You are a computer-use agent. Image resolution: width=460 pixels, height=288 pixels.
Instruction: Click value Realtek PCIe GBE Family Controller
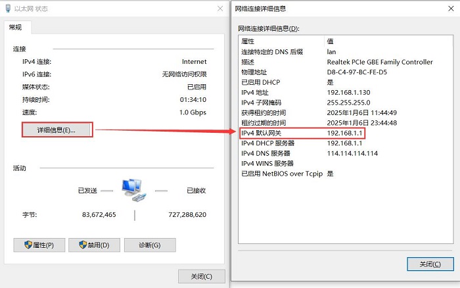click(x=380, y=62)
